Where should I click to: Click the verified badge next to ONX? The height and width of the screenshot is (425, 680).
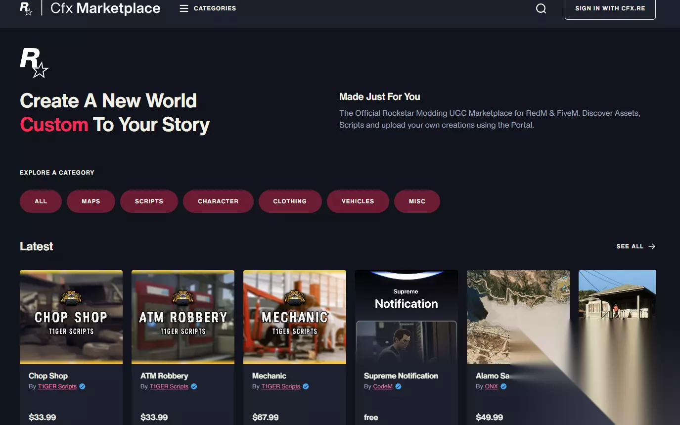[503, 386]
